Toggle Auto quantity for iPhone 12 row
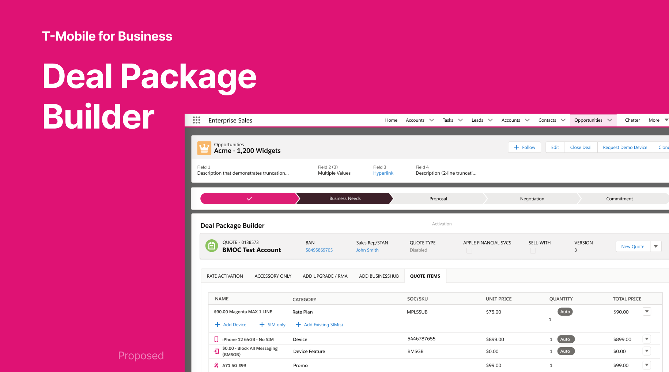Screen dimensions: 669x372 coord(565,339)
